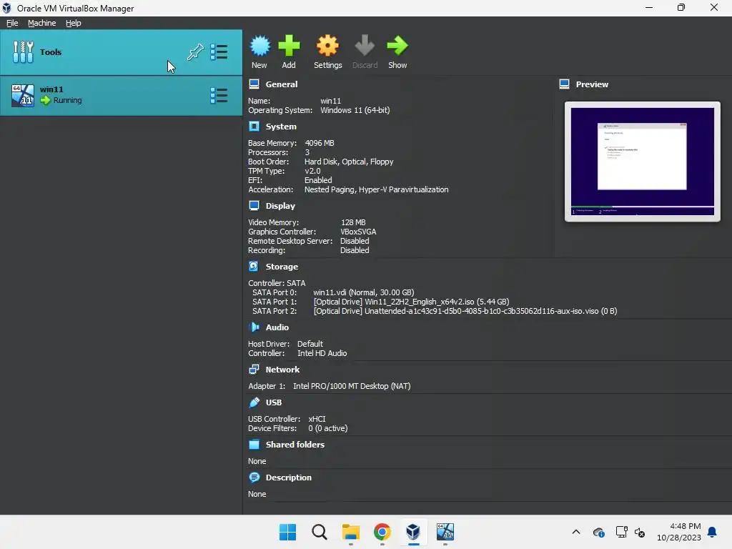The height and width of the screenshot is (549, 732).
Task: Click the Windows 11 (64-bit) operating system value
Action: tap(355, 110)
